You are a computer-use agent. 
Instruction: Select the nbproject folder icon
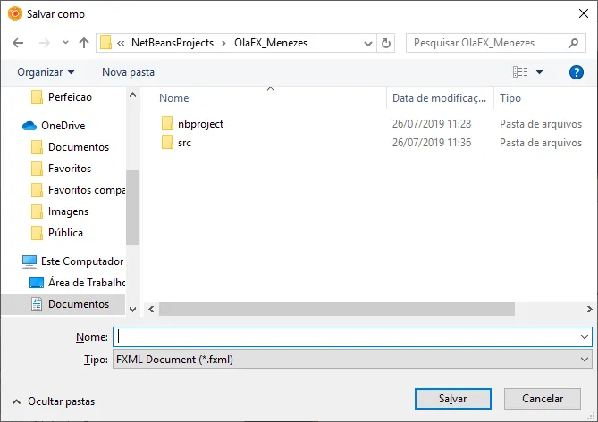(167, 124)
